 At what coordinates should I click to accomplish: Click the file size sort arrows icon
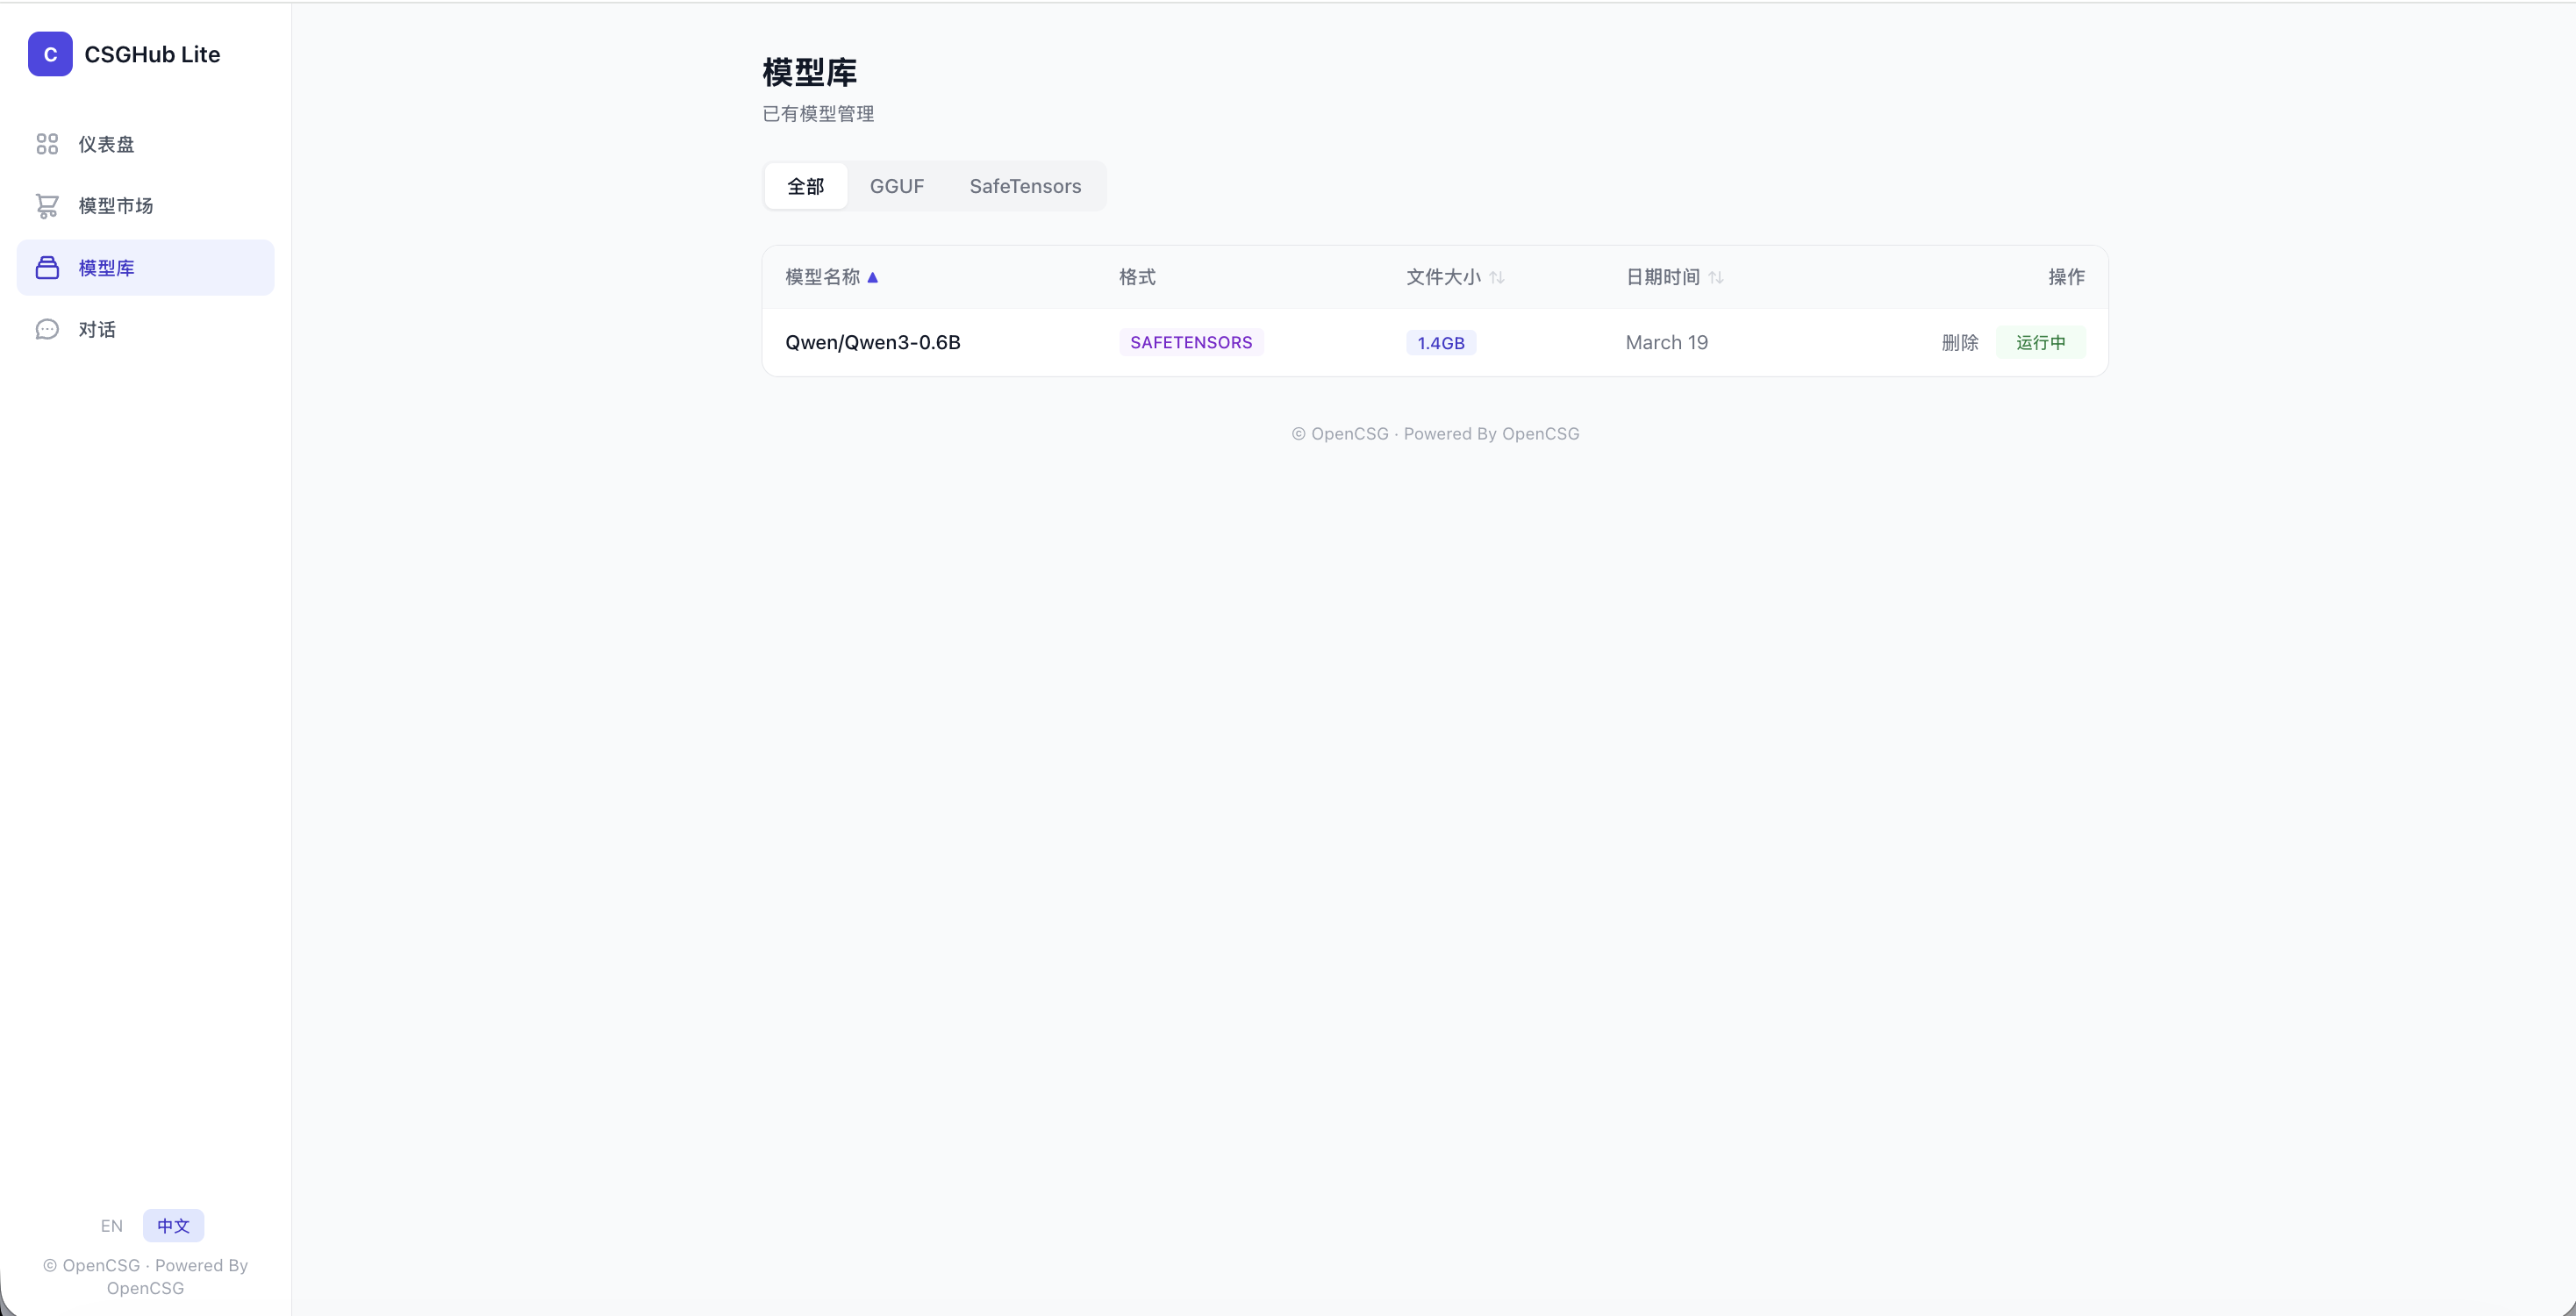coord(1496,278)
